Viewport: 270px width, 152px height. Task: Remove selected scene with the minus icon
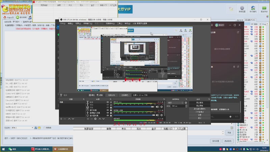tap(65, 119)
